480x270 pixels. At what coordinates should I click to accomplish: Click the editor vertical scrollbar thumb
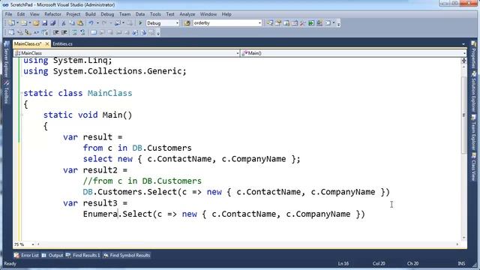coord(464,115)
